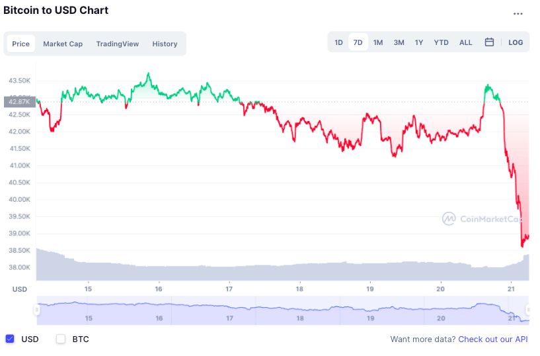
Task: Switch to the Market Cap tab
Action: coord(63,44)
